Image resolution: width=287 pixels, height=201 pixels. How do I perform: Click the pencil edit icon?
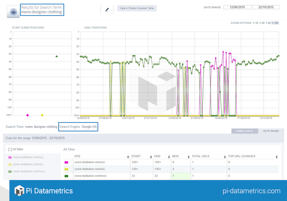[x=107, y=9]
